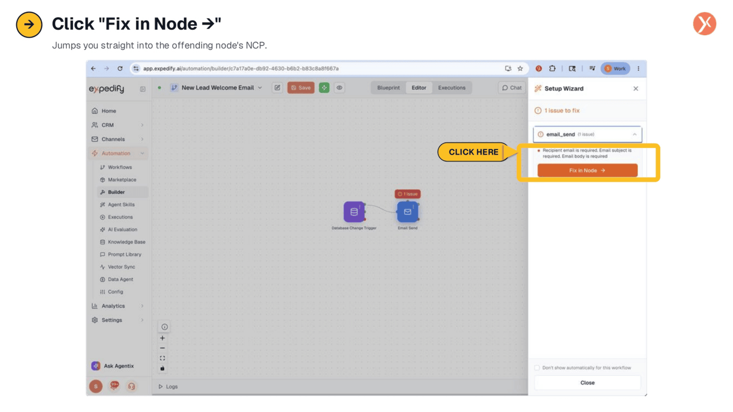Click the user avatar S icon at bottom
Viewport: 733px width, 412px height.
pos(96,386)
